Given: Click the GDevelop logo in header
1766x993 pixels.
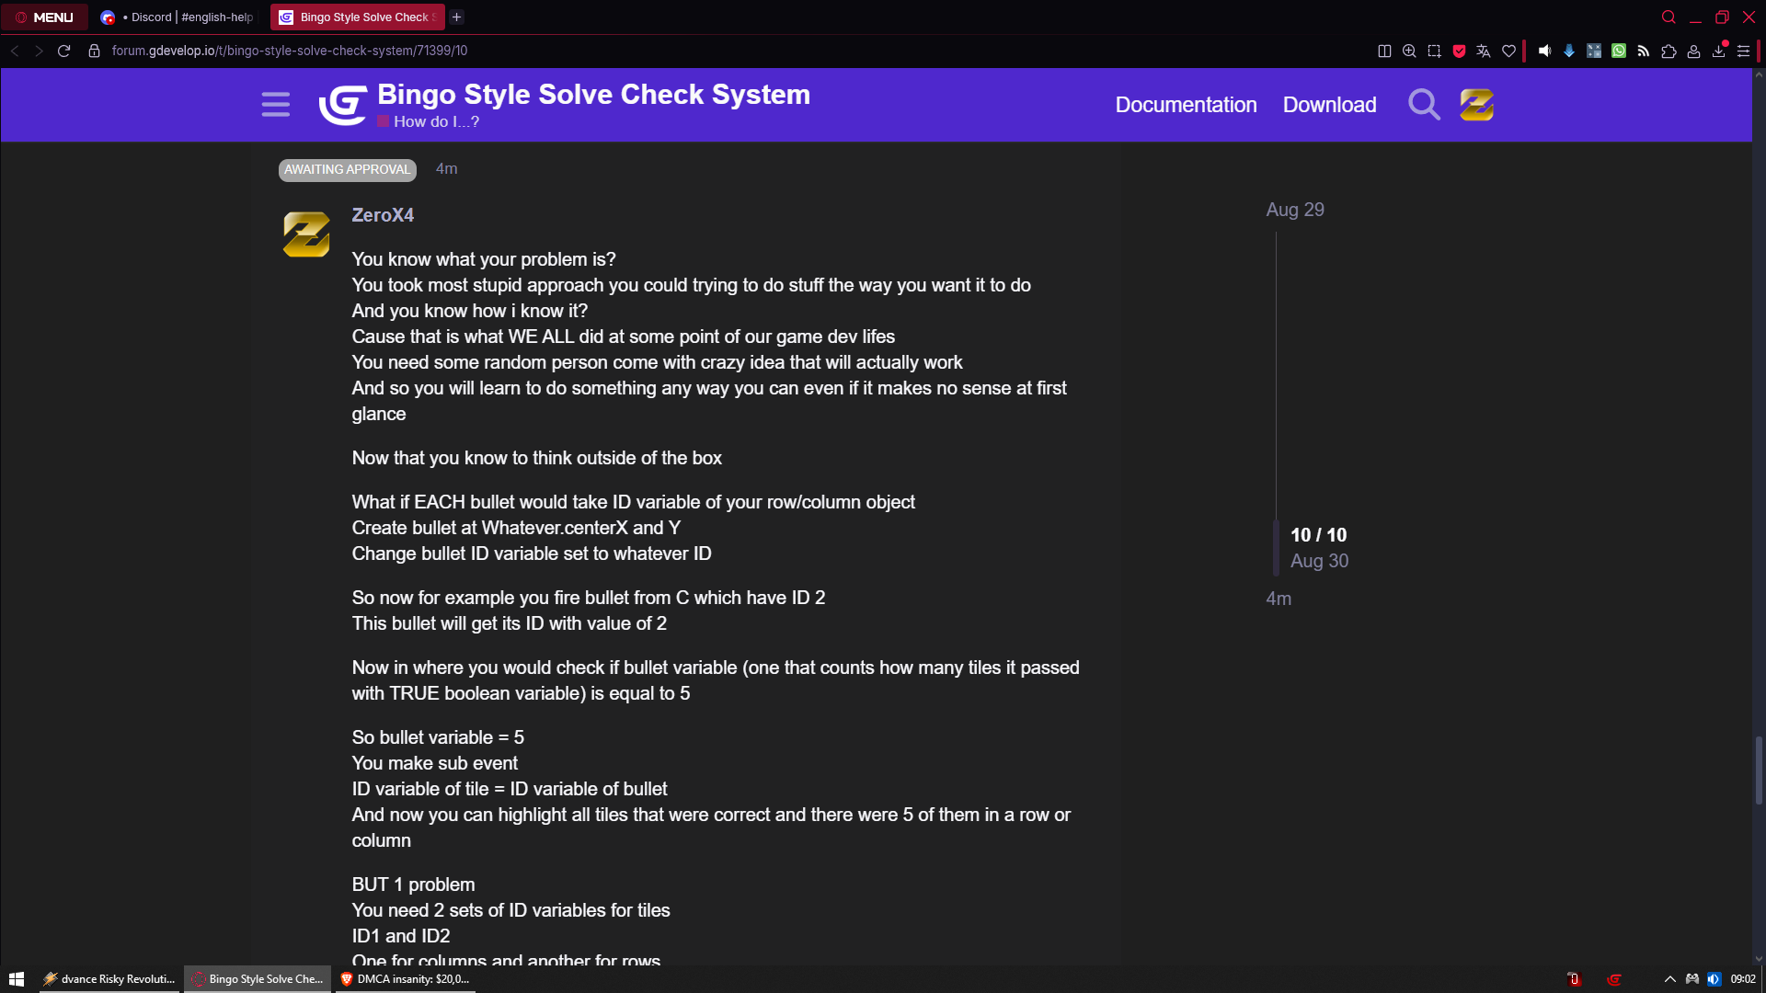Looking at the screenshot, I should 342,105.
